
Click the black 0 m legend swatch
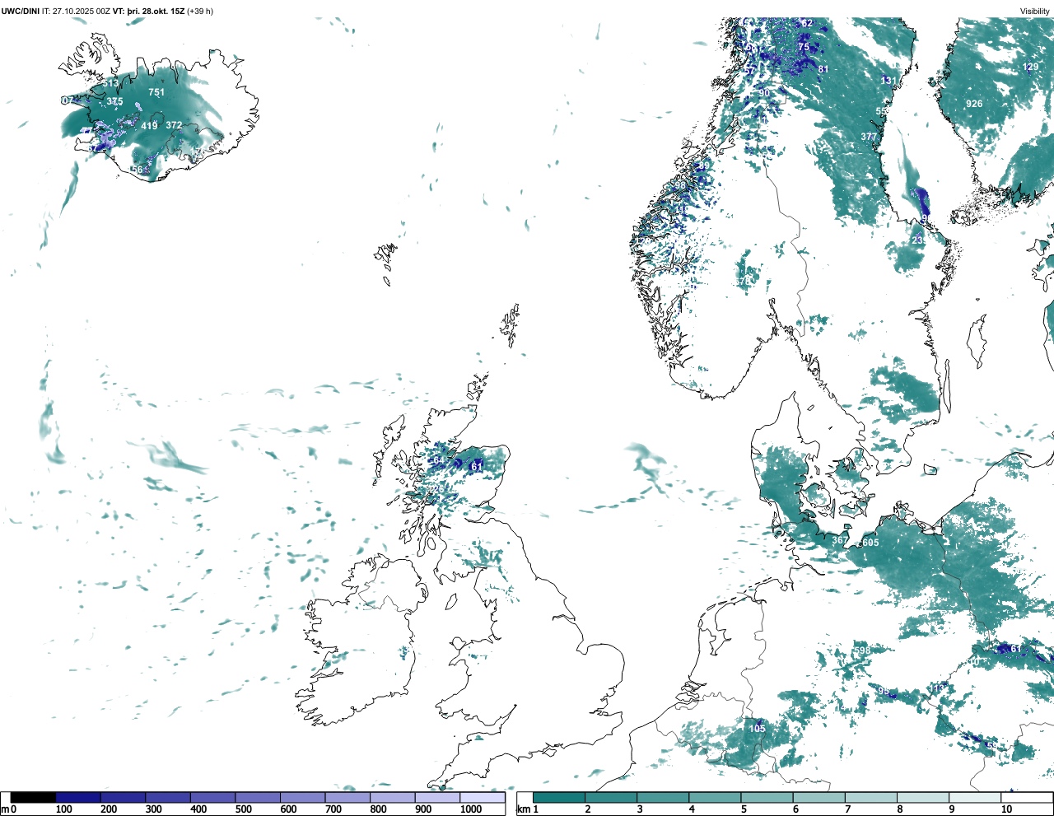coord(34,797)
